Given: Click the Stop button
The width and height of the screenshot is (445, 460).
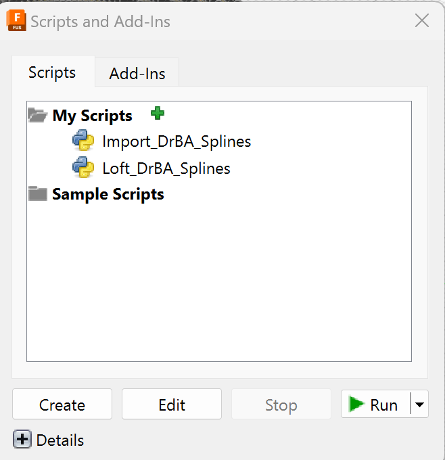Looking at the screenshot, I should pyautogui.click(x=281, y=405).
